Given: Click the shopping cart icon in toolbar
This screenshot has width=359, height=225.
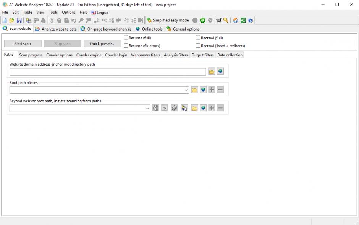Looking at the screenshot, I should coord(219,20).
